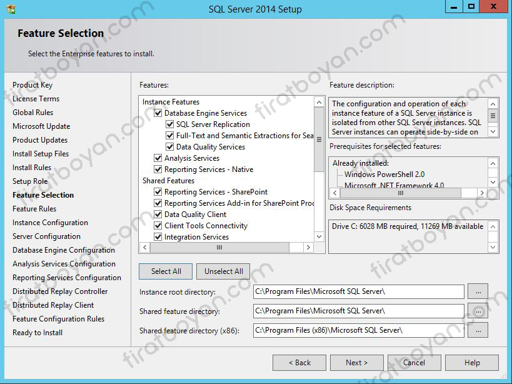This screenshot has height=384, width=512.
Task: Edit the Shared feature directory field
Action: point(359,311)
